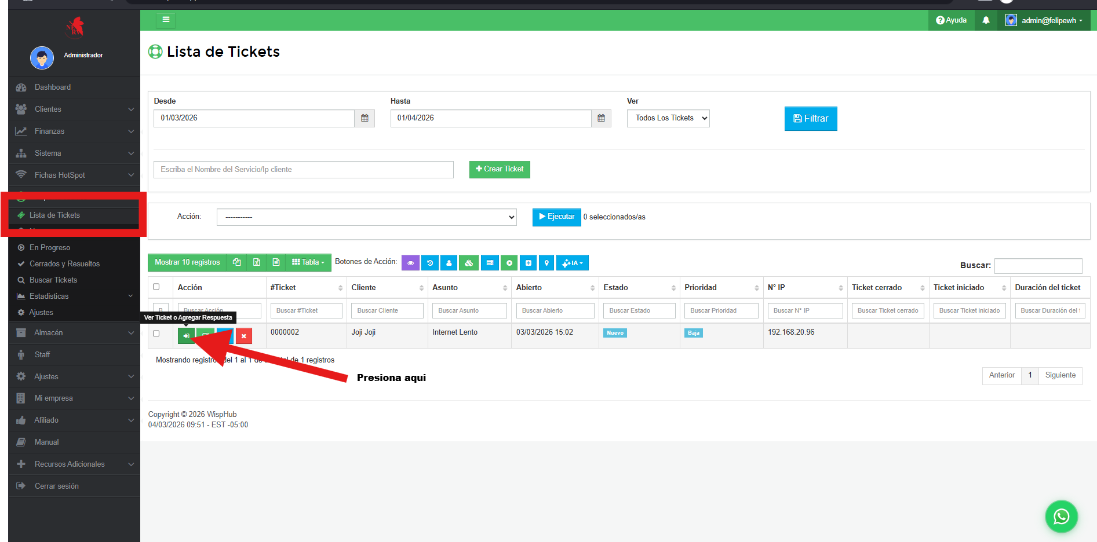Image resolution: width=1097 pixels, height=542 pixels.
Task: Export the table with the Excel icon
Action: tap(257, 262)
